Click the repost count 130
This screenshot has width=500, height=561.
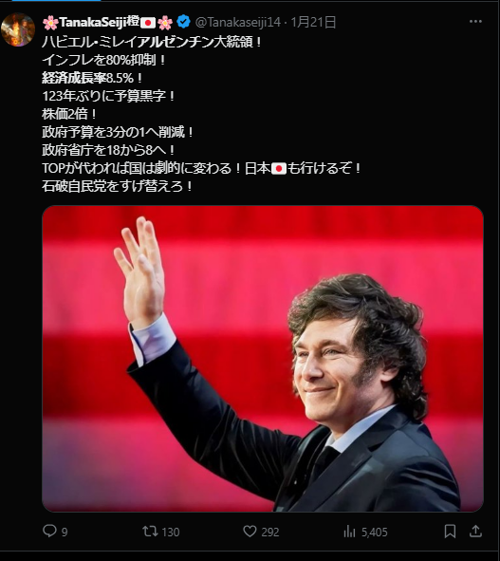(170, 532)
